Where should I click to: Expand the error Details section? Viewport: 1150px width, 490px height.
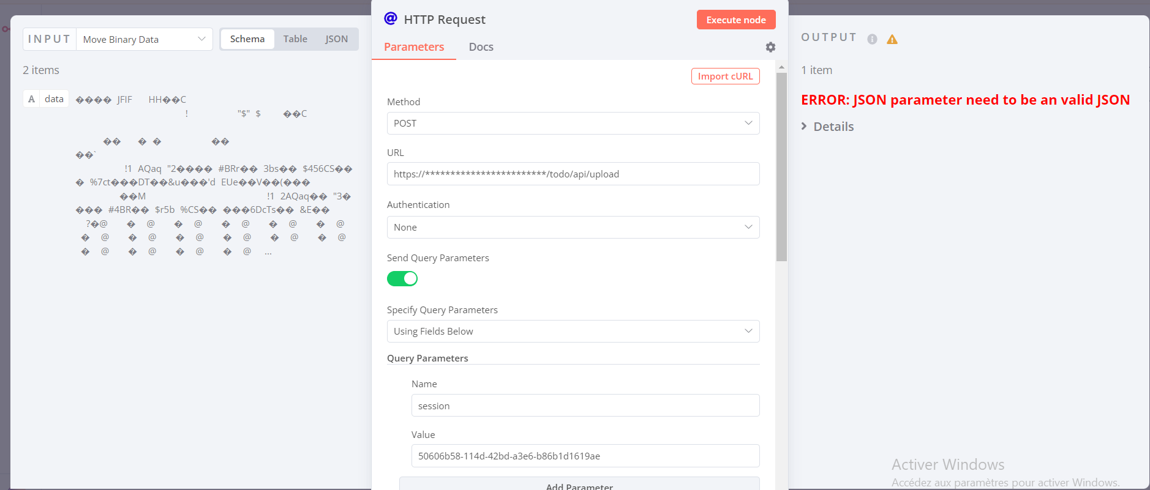coord(827,127)
